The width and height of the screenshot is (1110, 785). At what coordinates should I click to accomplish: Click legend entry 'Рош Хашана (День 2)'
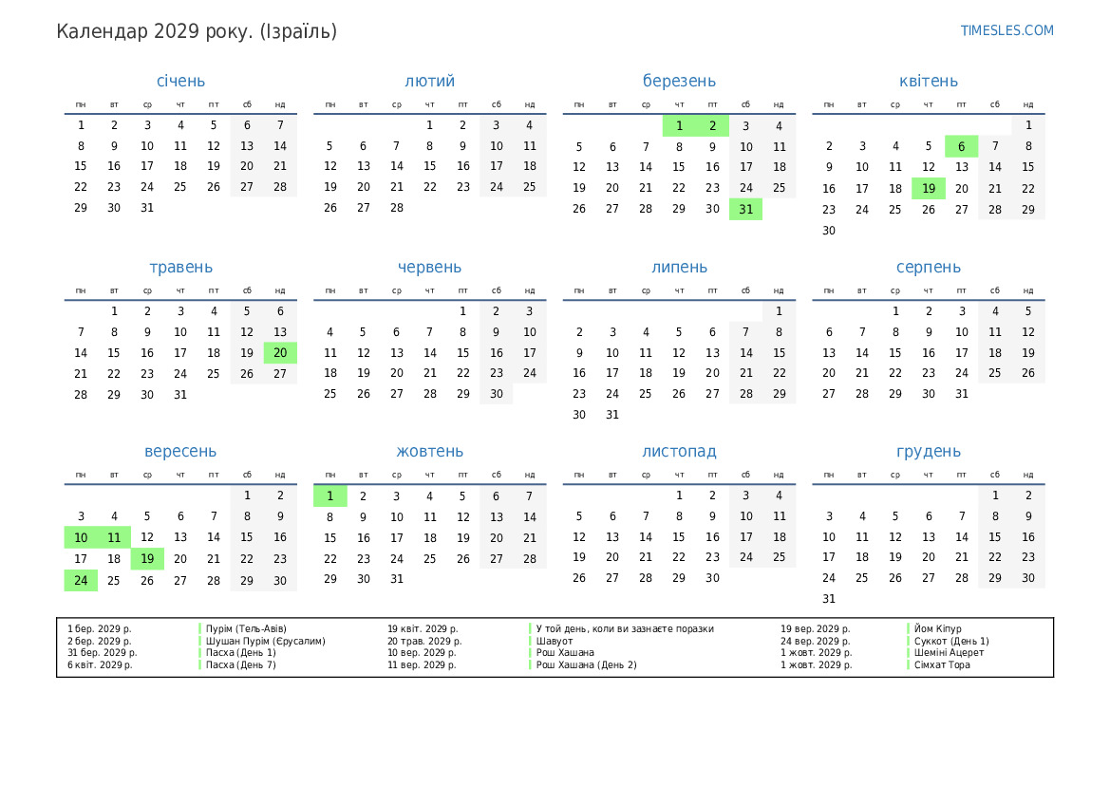(x=586, y=664)
